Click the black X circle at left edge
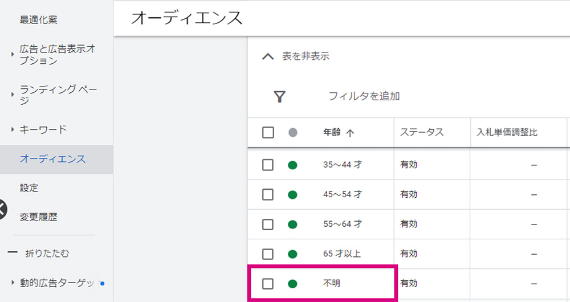Image resolution: width=570 pixels, height=302 pixels. [2, 210]
